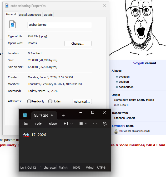Click the Change... button for Opens with
This screenshot has width=166, height=177.
[x=78, y=44]
